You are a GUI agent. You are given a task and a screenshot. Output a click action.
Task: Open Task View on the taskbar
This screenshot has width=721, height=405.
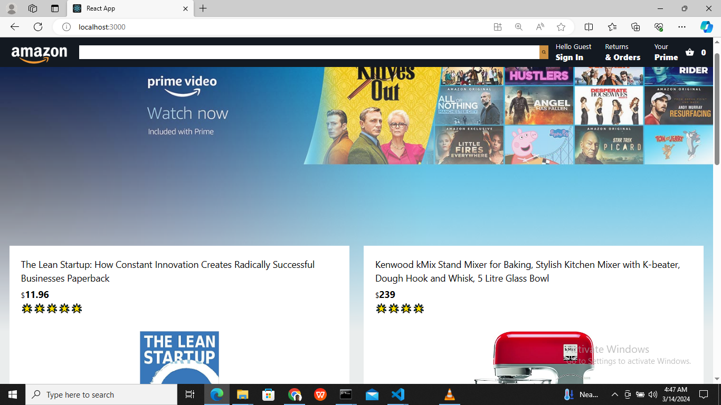[x=190, y=394]
